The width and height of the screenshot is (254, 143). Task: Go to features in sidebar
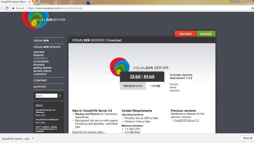[38, 55]
